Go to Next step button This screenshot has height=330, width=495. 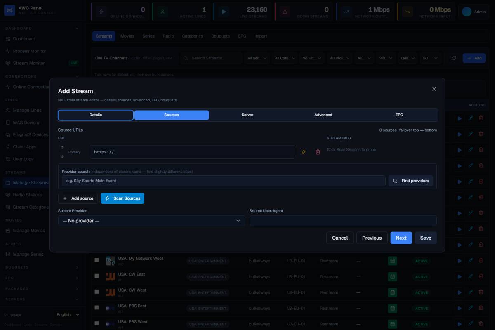pyautogui.click(x=401, y=238)
